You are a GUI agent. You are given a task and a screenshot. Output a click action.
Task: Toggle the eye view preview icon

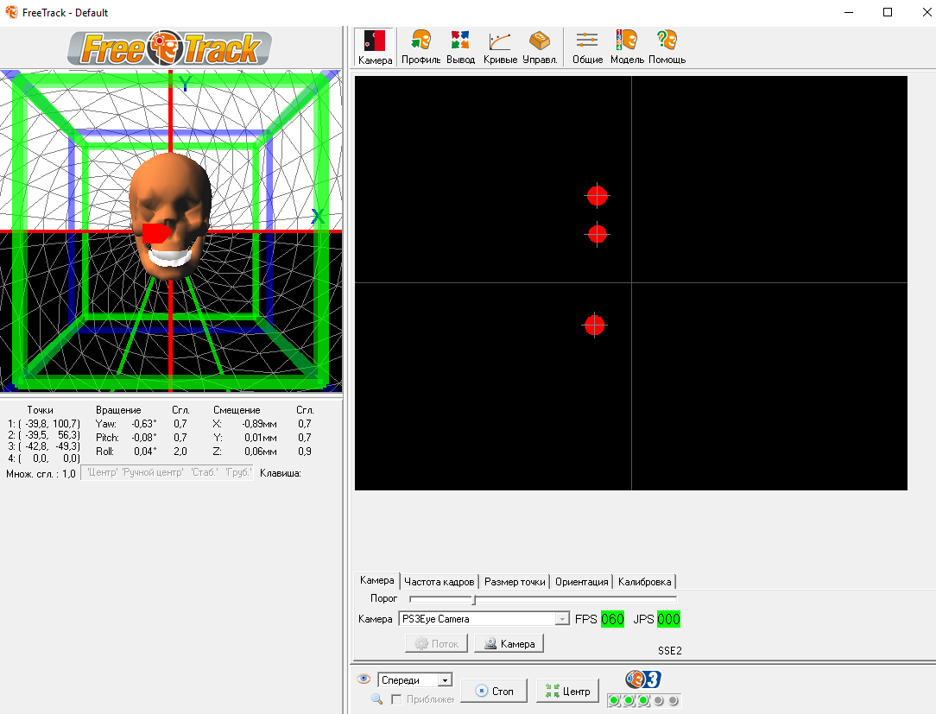tap(364, 679)
